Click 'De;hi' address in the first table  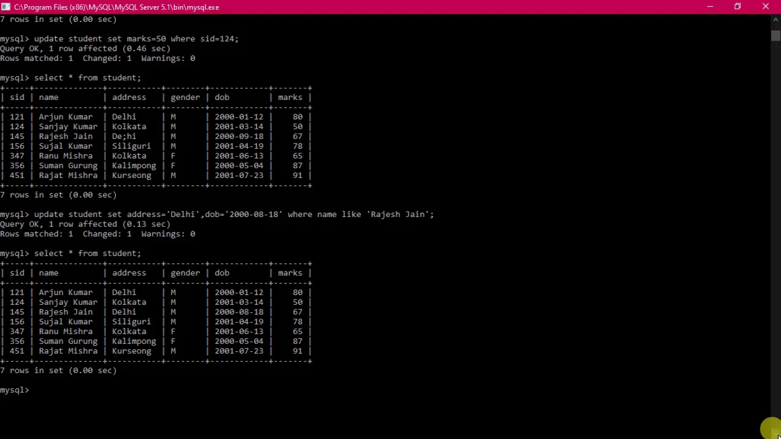click(124, 137)
